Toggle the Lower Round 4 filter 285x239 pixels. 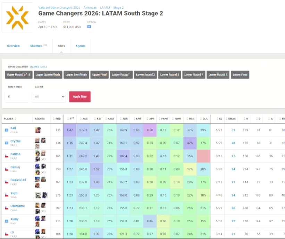coord(194,75)
